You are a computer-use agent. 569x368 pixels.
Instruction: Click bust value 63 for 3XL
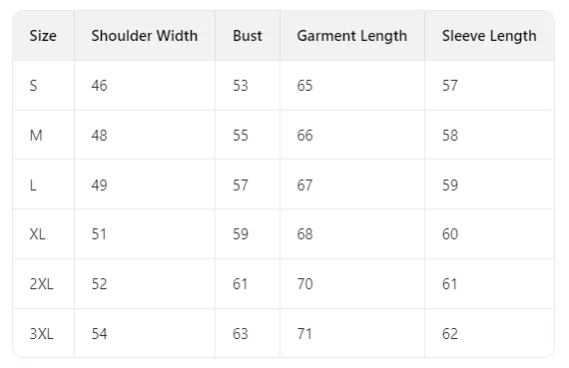241,334
